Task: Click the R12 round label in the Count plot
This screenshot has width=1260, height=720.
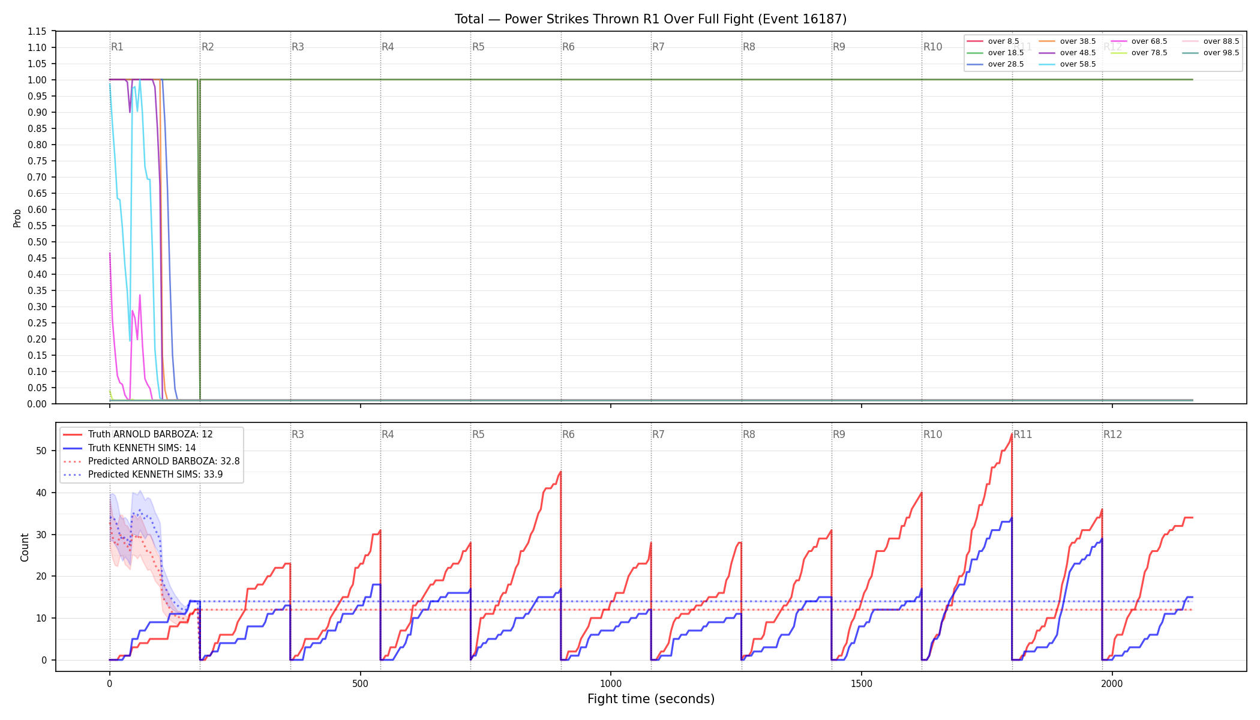Action: pyautogui.click(x=1112, y=434)
